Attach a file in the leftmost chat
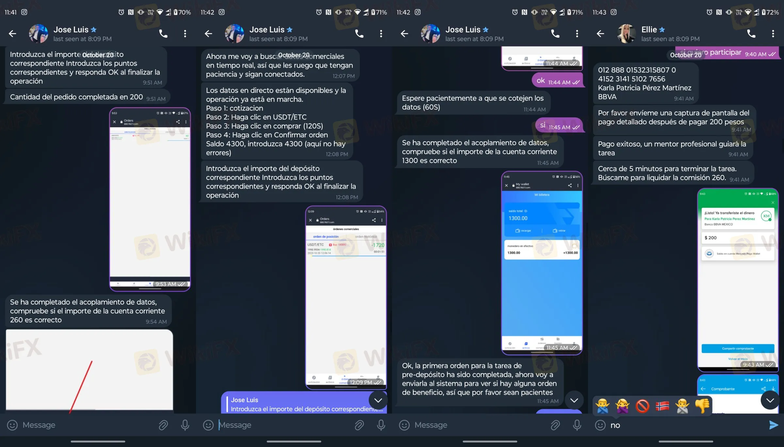The image size is (784, 447). click(163, 425)
